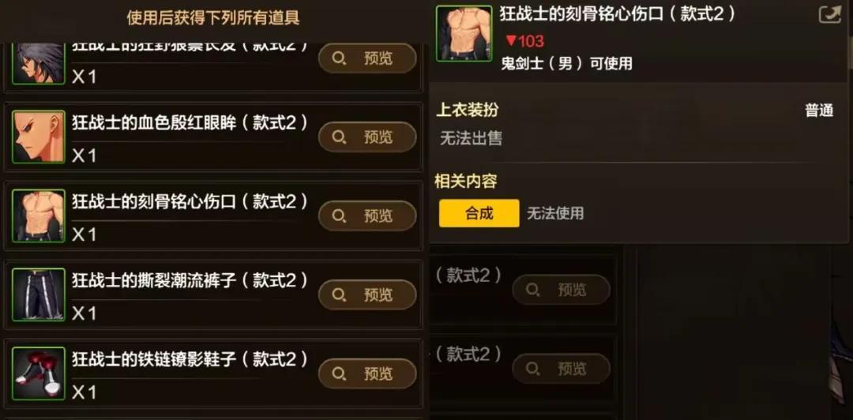
Task: Click the yellow 合成 button
Action: [x=479, y=213]
